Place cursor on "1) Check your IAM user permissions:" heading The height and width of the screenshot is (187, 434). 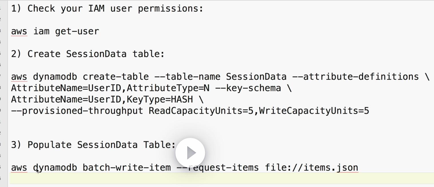click(107, 9)
